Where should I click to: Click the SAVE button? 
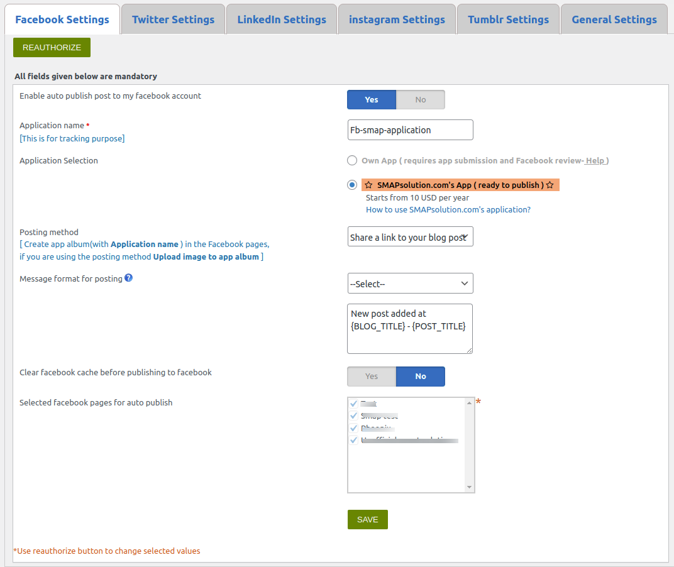368,519
